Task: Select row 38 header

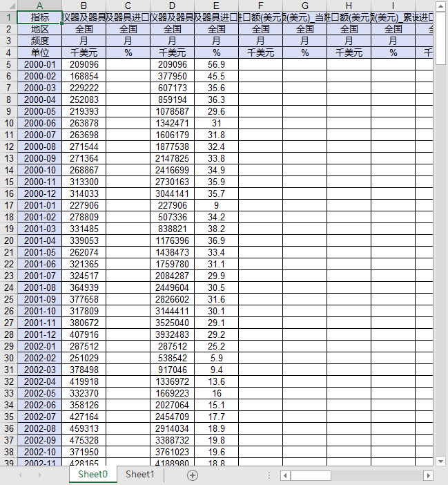Action: point(9,453)
